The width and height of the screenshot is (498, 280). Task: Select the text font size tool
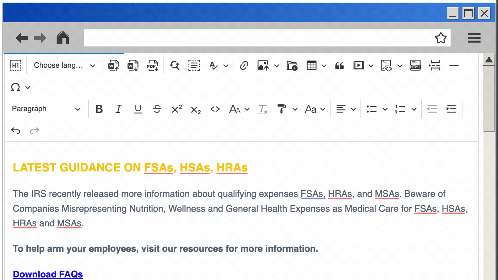(x=238, y=109)
